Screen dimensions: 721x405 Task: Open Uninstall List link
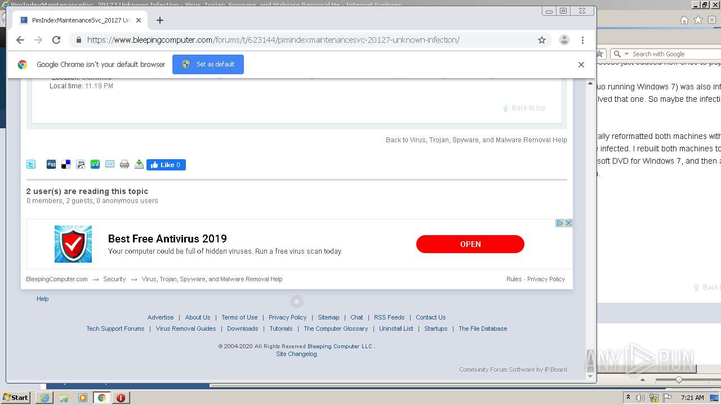pyautogui.click(x=396, y=328)
